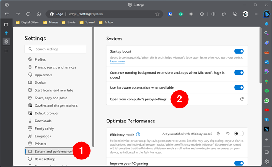This screenshot has height=167, width=272.
Task: Open Languages settings
Action: click(43, 136)
